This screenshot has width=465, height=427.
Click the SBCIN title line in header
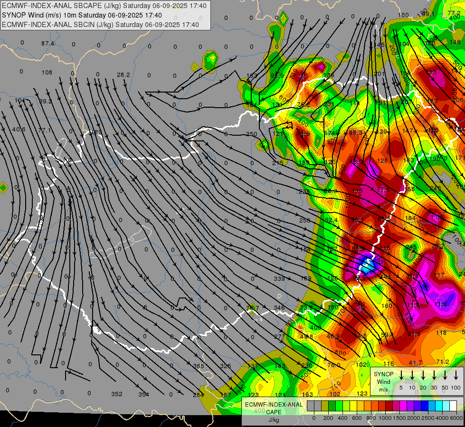pyautogui.click(x=101, y=25)
